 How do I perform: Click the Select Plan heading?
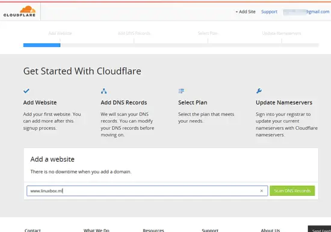(x=193, y=103)
